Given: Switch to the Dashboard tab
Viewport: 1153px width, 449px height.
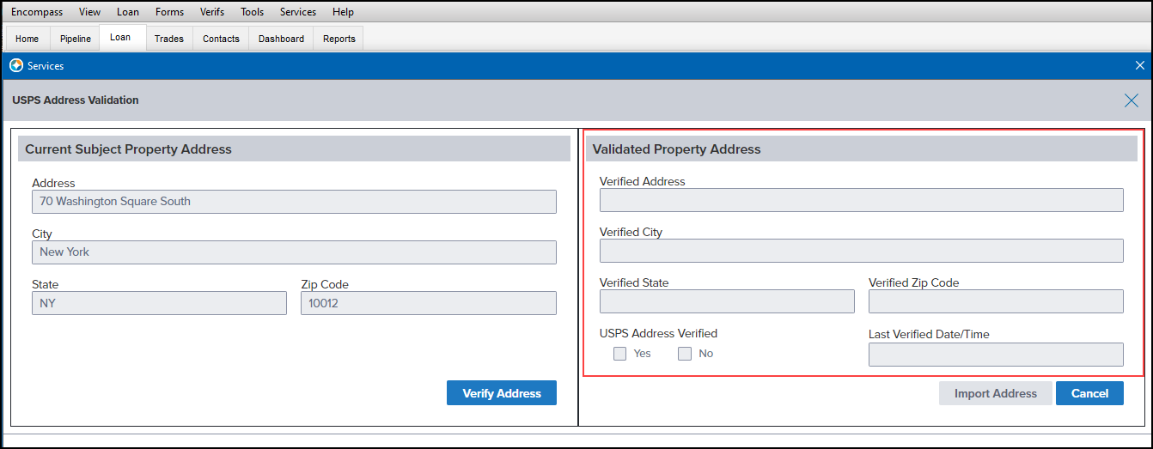Looking at the screenshot, I should [x=281, y=39].
